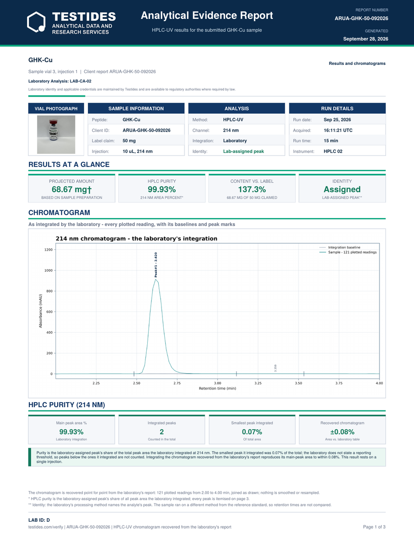This screenshot has height=536, width=414.
Task: Click Integration value Laboratory
Action: [235, 140]
